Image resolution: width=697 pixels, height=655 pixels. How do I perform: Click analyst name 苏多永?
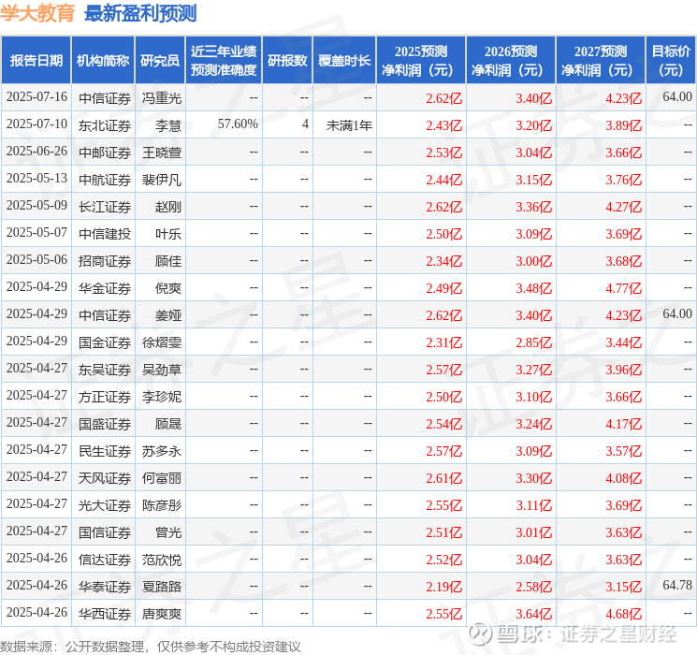pyautogui.click(x=162, y=451)
